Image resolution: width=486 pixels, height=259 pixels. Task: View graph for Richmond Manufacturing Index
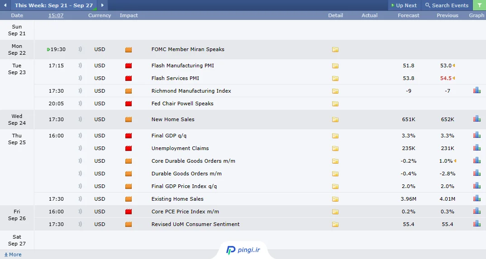coord(476,90)
